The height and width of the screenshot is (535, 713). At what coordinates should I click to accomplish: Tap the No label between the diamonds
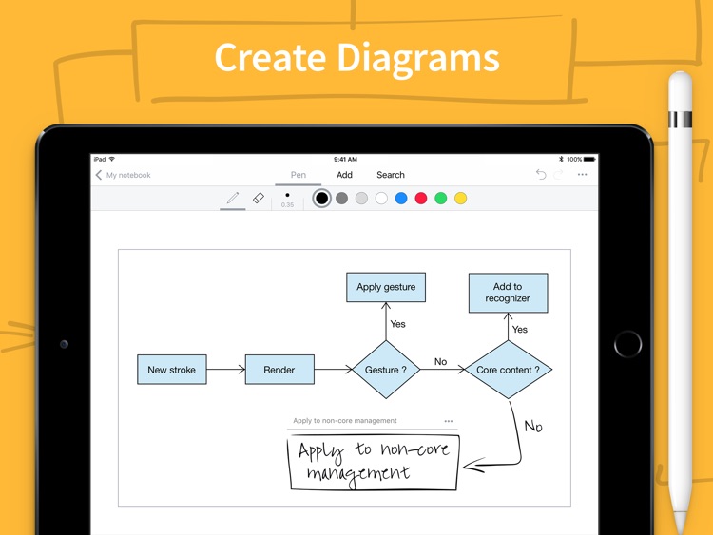(440, 362)
